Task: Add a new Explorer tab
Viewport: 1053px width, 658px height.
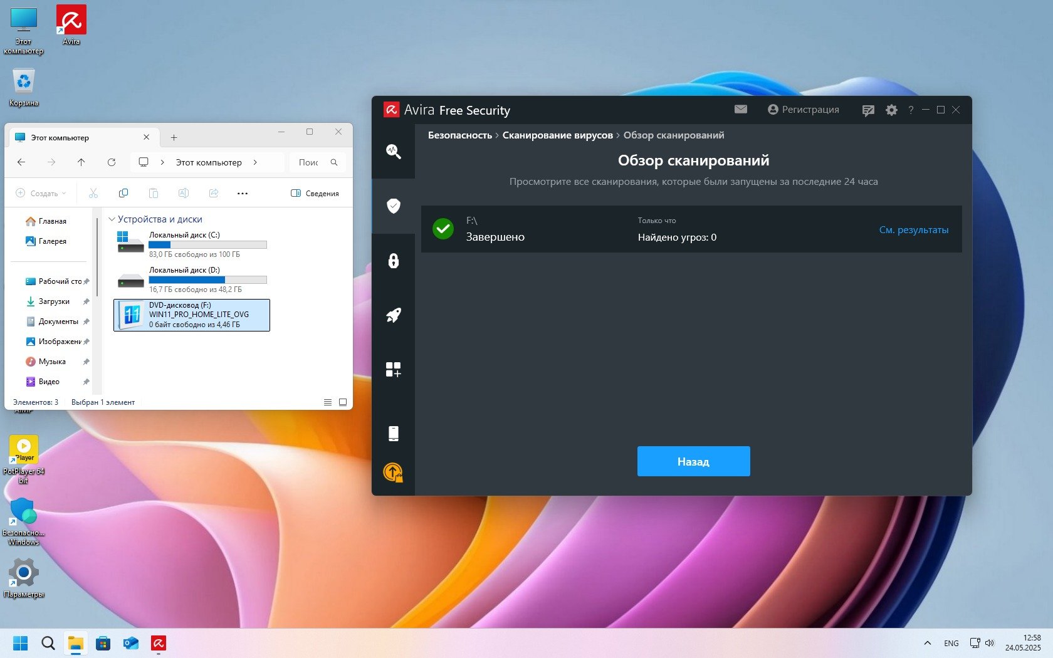Action: [x=174, y=137]
